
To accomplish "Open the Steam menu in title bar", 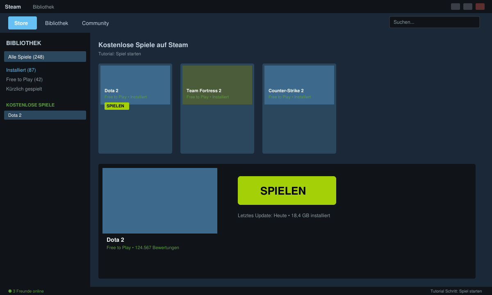I will (13, 7).
